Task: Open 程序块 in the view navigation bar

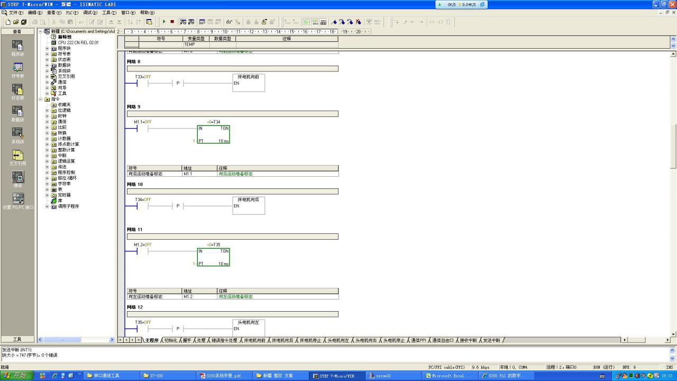Action: coord(17,48)
